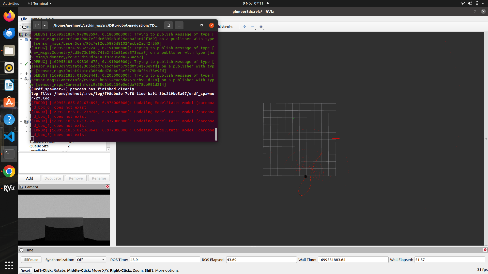The width and height of the screenshot is (488, 274).
Task: Open the Terminal menu in the top bar
Action: point(39,3)
